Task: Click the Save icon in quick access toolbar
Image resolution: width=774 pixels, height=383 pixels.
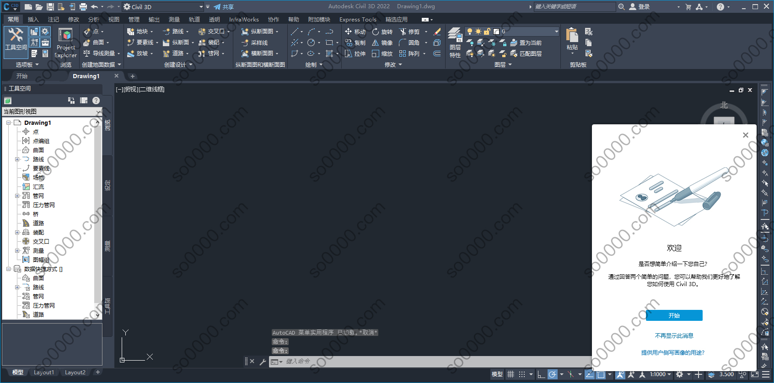Action: pos(50,6)
